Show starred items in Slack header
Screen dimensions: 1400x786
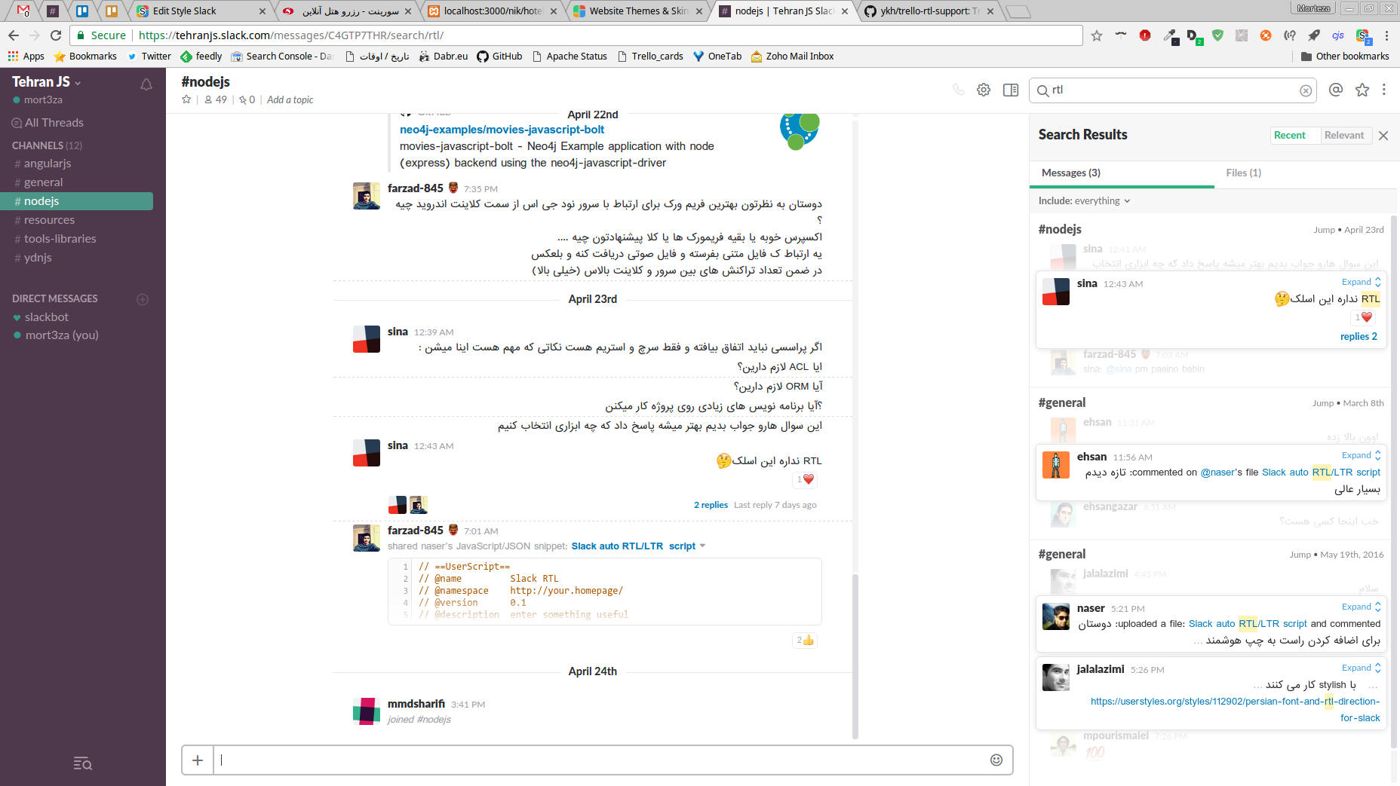1362,90
